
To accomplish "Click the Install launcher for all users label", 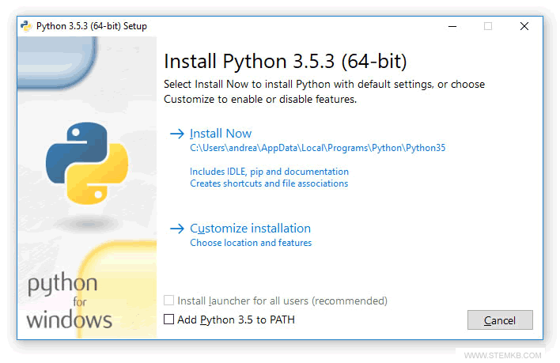I will click(282, 301).
